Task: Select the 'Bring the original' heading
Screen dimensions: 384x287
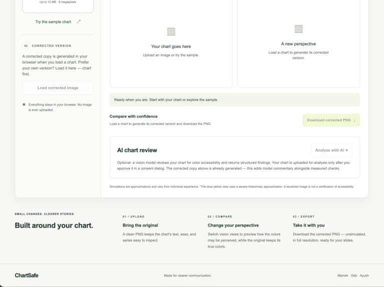Action: pyautogui.click(x=140, y=225)
